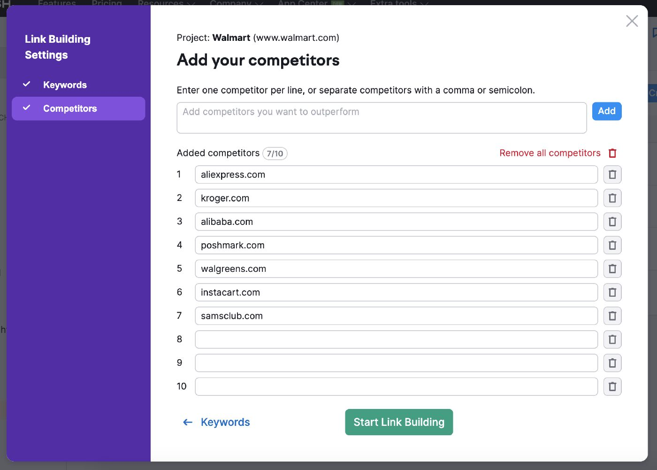Click the trash icon beside Remove all competitors
Viewport: 657px width, 470px height.
click(x=612, y=153)
